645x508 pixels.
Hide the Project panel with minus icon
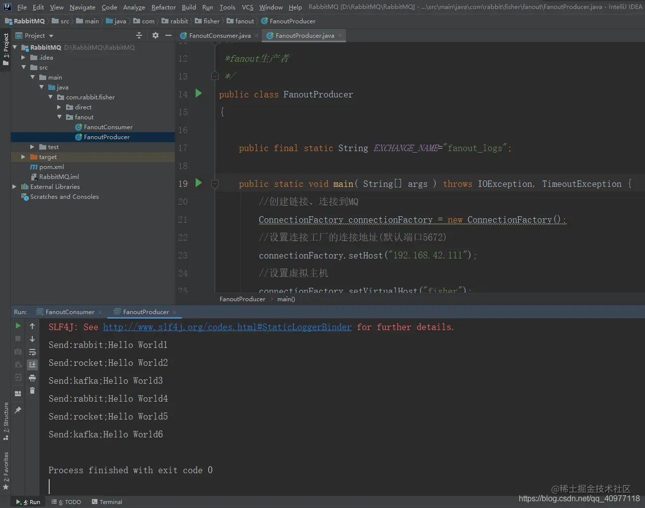click(x=168, y=35)
